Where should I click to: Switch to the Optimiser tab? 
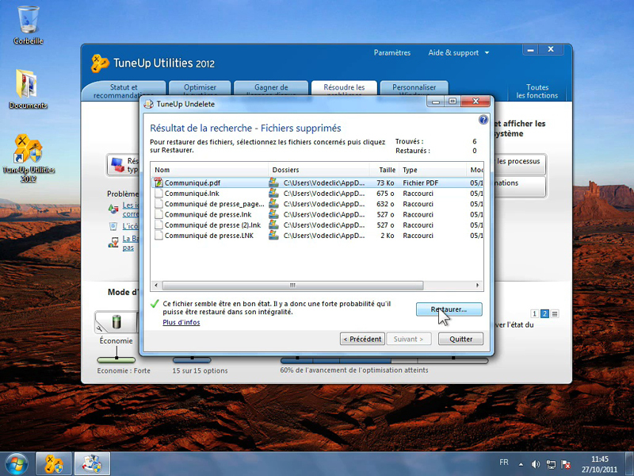pos(200,90)
